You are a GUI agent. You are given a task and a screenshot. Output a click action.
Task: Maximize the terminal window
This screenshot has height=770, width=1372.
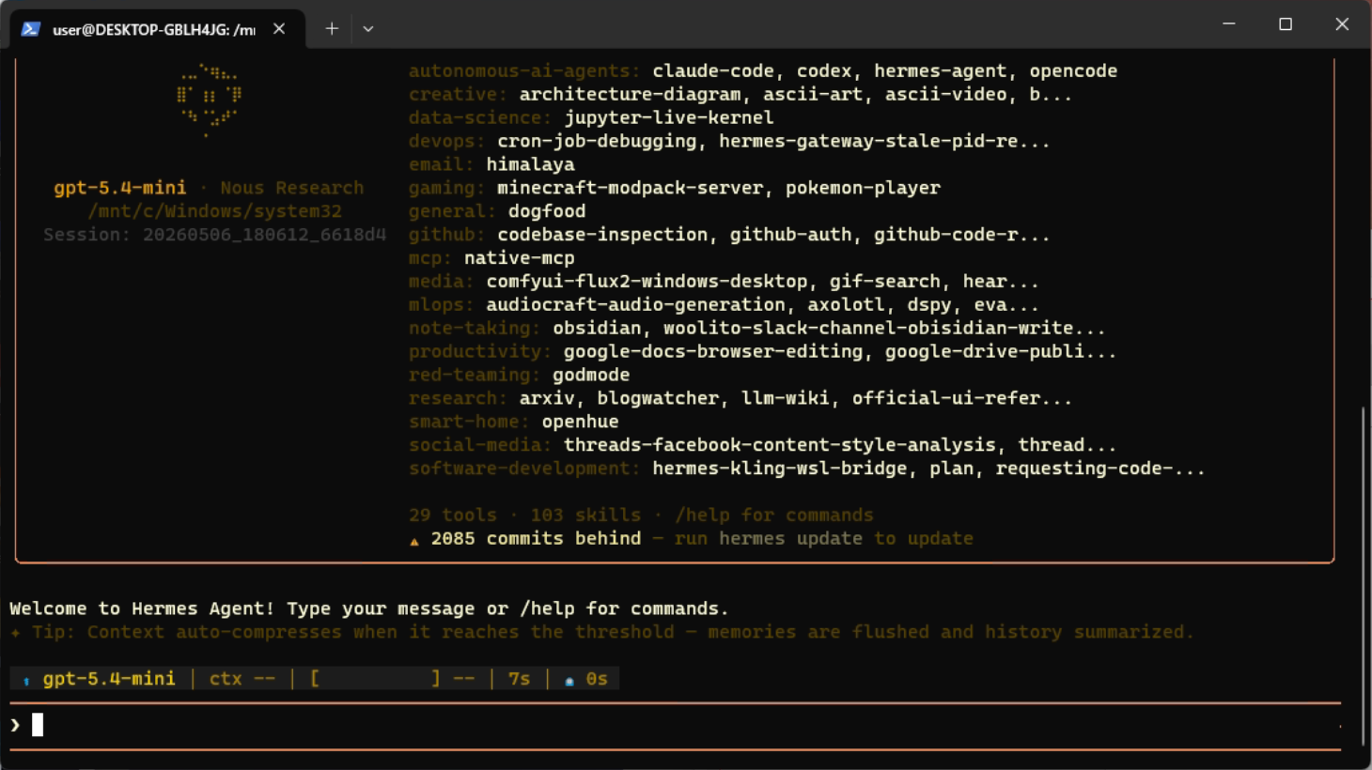(x=1286, y=24)
